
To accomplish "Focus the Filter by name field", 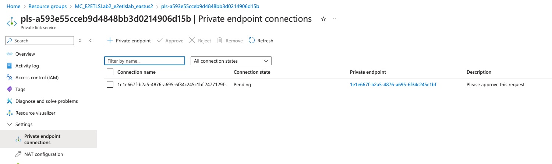I will click(x=145, y=61).
